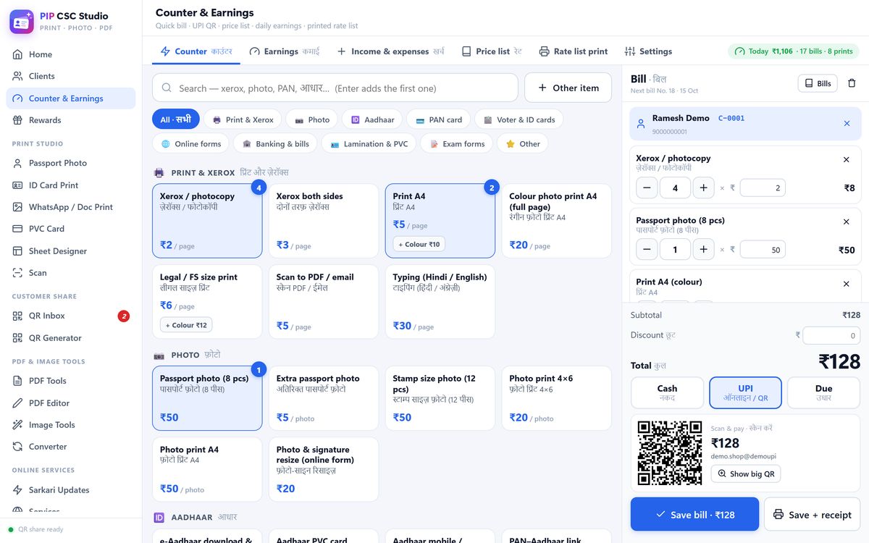
Task: Remove Ramesh Demo customer from bill
Action: click(847, 124)
